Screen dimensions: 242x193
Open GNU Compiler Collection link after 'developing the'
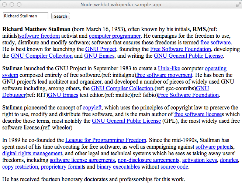pyautogui.click(x=42, y=56)
